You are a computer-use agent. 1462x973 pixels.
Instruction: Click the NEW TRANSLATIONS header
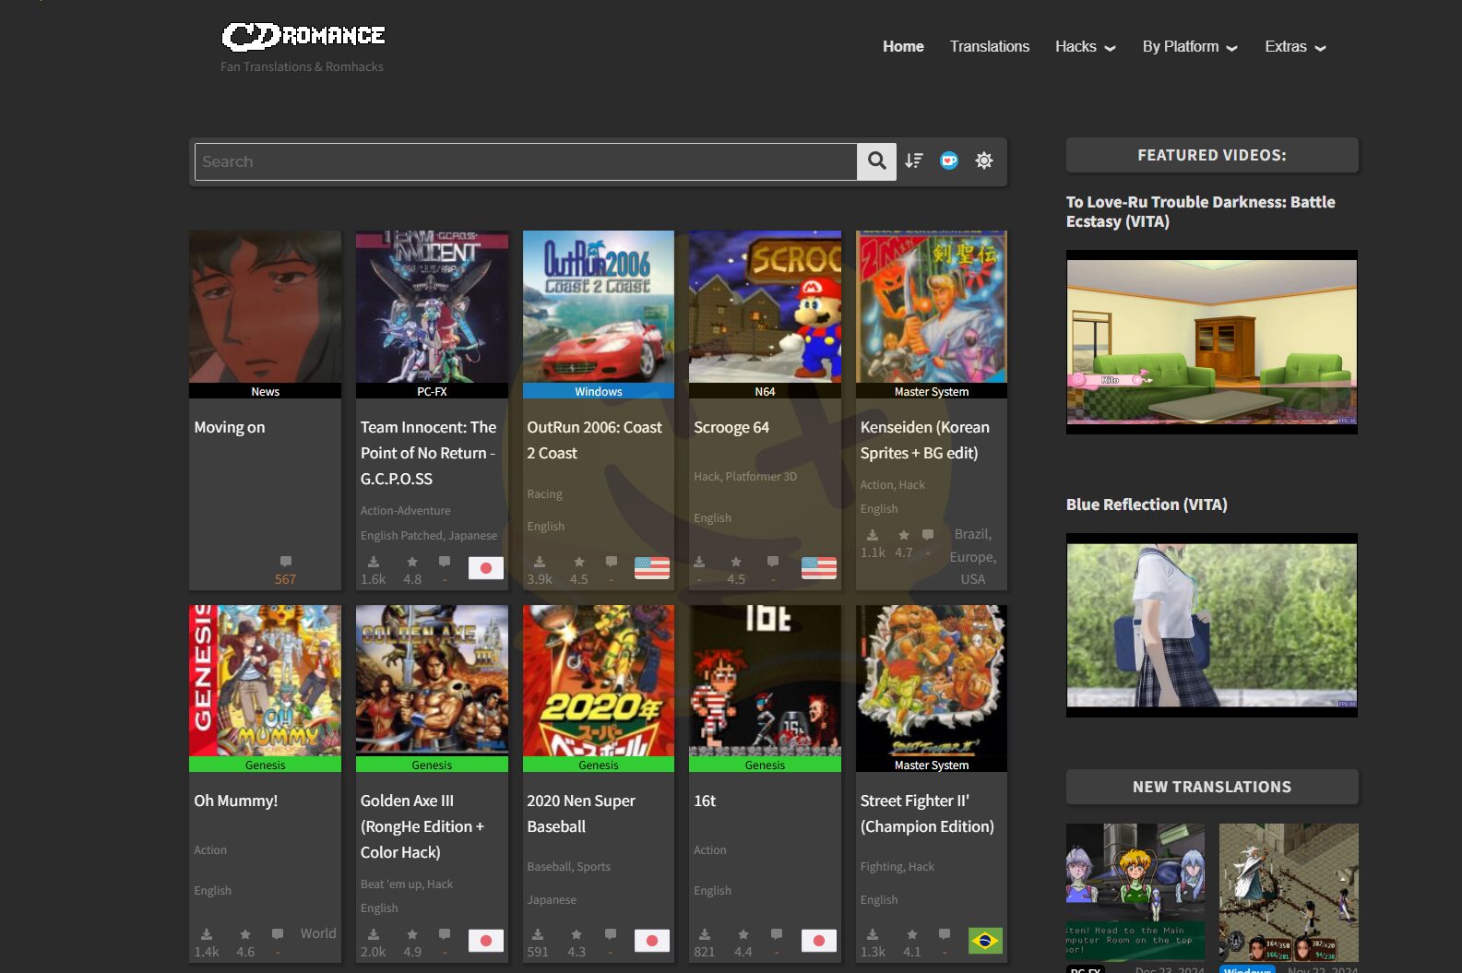1212,787
